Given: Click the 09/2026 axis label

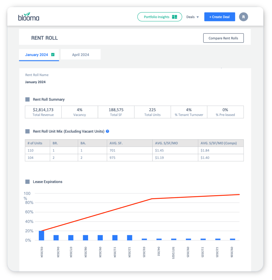Looking at the screenshot, I should (232, 252).
